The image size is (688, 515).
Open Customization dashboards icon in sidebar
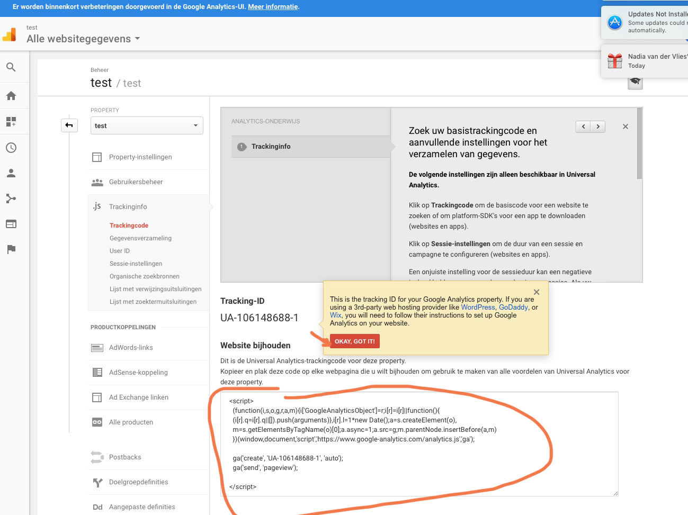(x=11, y=122)
